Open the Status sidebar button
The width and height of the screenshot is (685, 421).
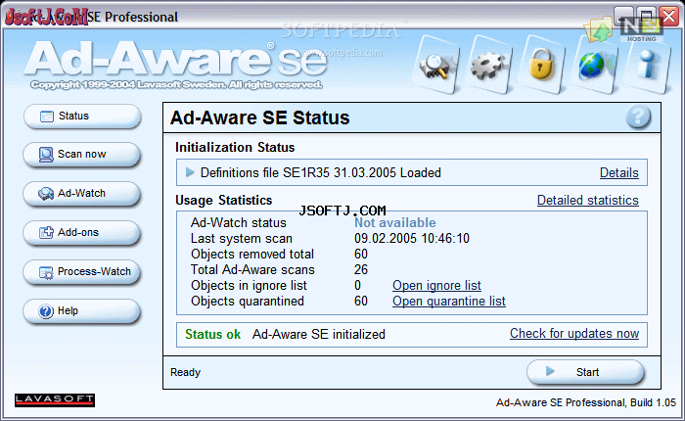pos(82,116)
